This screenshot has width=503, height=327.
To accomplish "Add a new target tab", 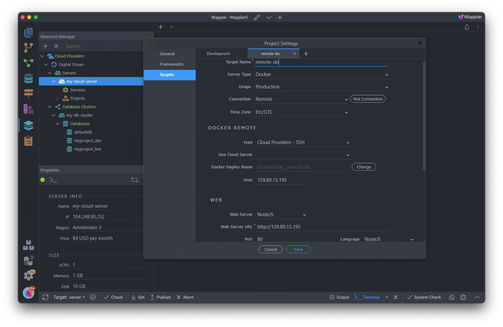I will 306,54.
